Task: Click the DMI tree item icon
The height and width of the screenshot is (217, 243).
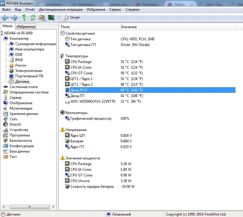Action: tap(12, 55)
